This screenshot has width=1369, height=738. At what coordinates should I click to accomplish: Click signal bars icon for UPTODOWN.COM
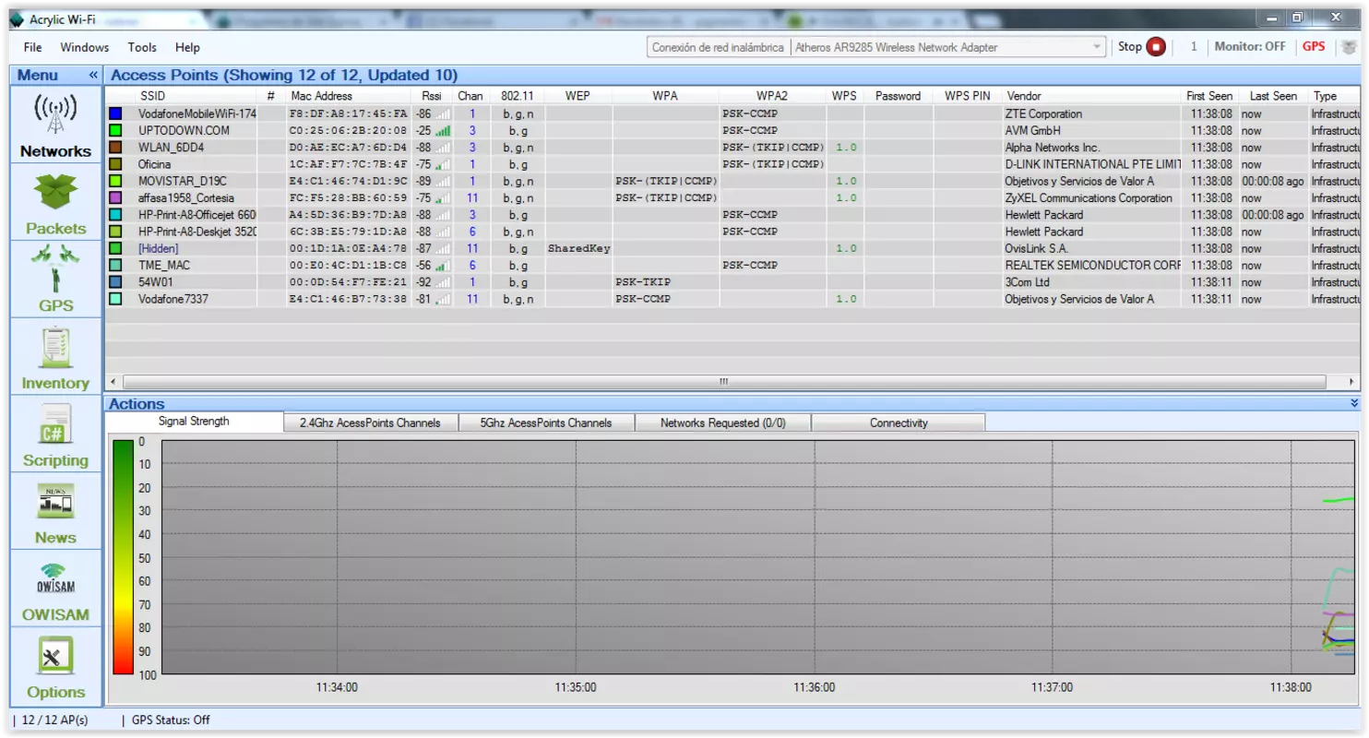(x=443, y=131)
